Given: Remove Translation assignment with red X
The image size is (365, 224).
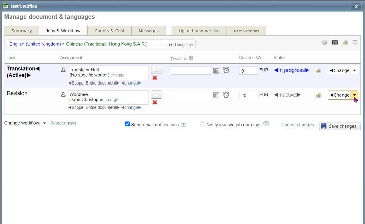Looking at the screenshot, I should tap(155, 78).
